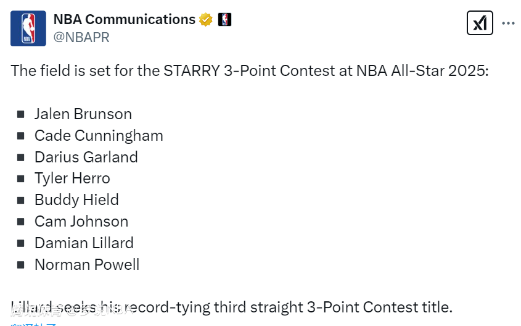Click on Cam Johnson in the list
The height and width of the screenshot is (326, 521).
click(x=81, y=222)
